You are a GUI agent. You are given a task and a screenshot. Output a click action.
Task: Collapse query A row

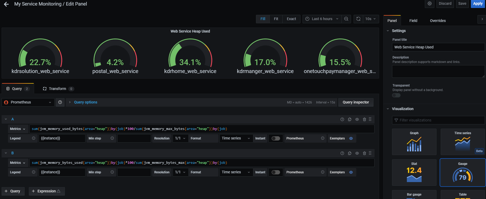click(6, 119)
